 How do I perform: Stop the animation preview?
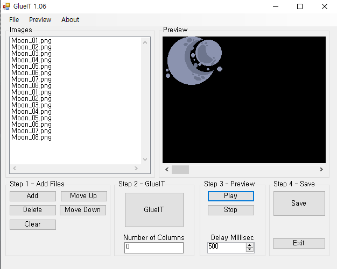tap(231, 210)
